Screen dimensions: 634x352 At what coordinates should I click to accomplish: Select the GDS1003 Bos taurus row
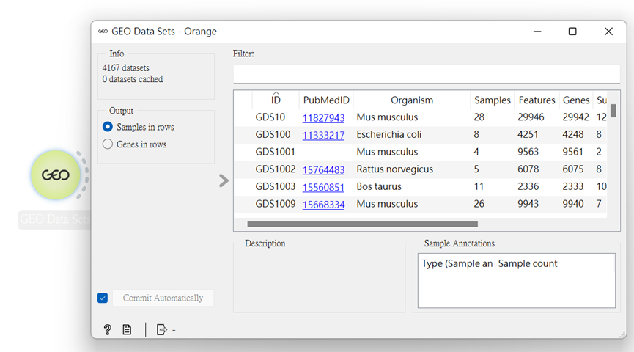click(x=378, y=187)
